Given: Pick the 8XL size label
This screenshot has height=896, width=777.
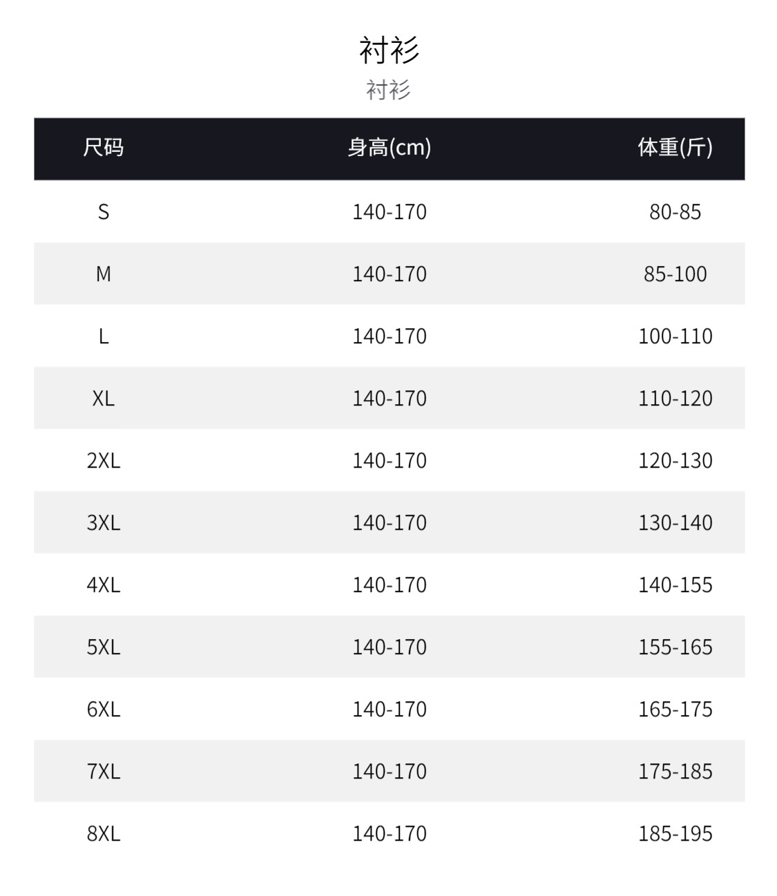Looking at the screenshot, I should tap(104, 833).
